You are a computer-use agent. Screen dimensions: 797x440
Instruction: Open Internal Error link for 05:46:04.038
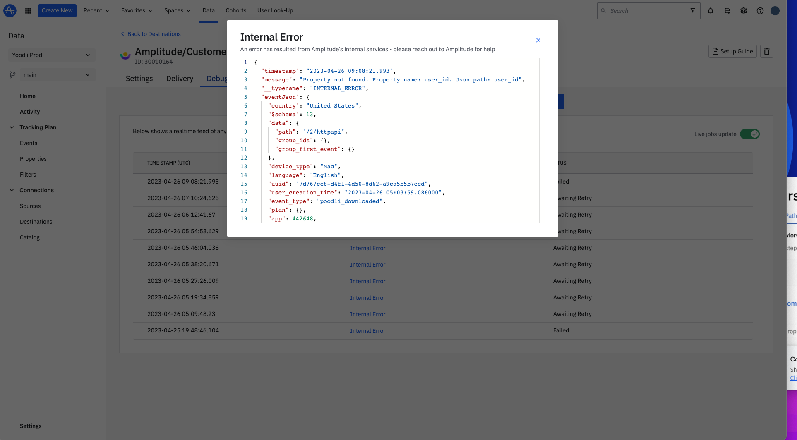coord(367,248)
